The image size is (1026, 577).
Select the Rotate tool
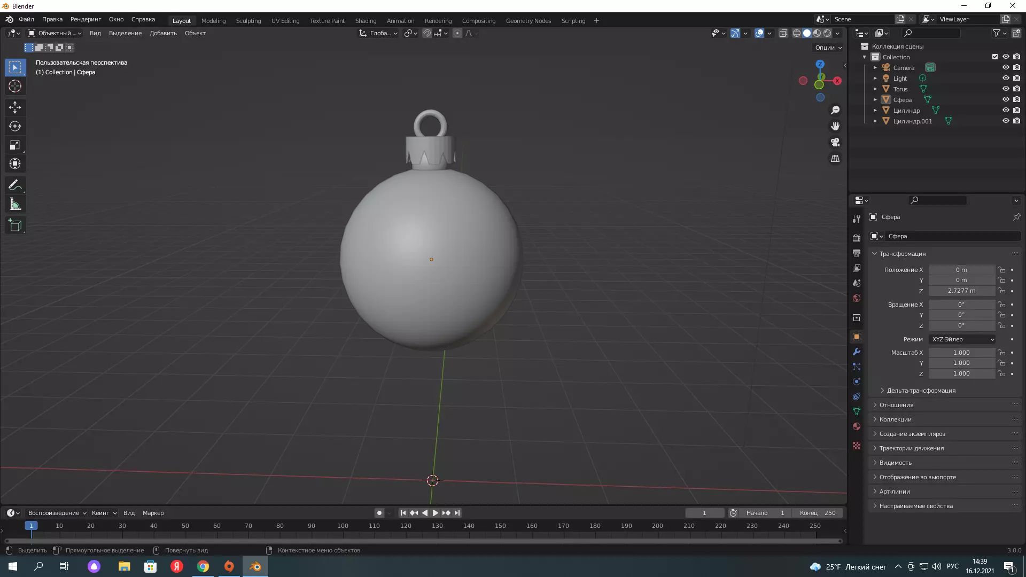(15, 127)
